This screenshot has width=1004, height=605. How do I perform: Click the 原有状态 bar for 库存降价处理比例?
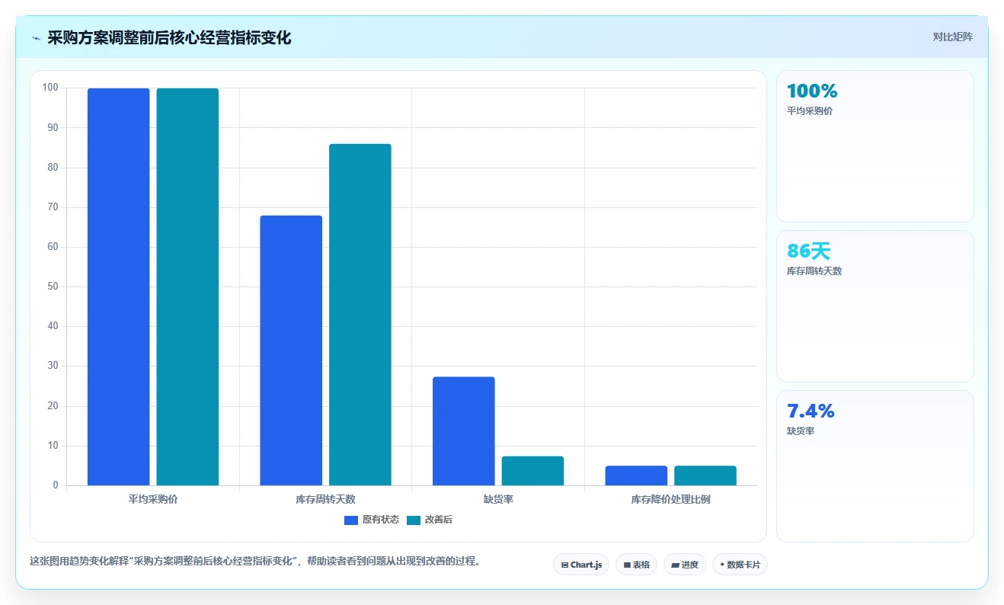pyautogui.click(x=636, y=475)
